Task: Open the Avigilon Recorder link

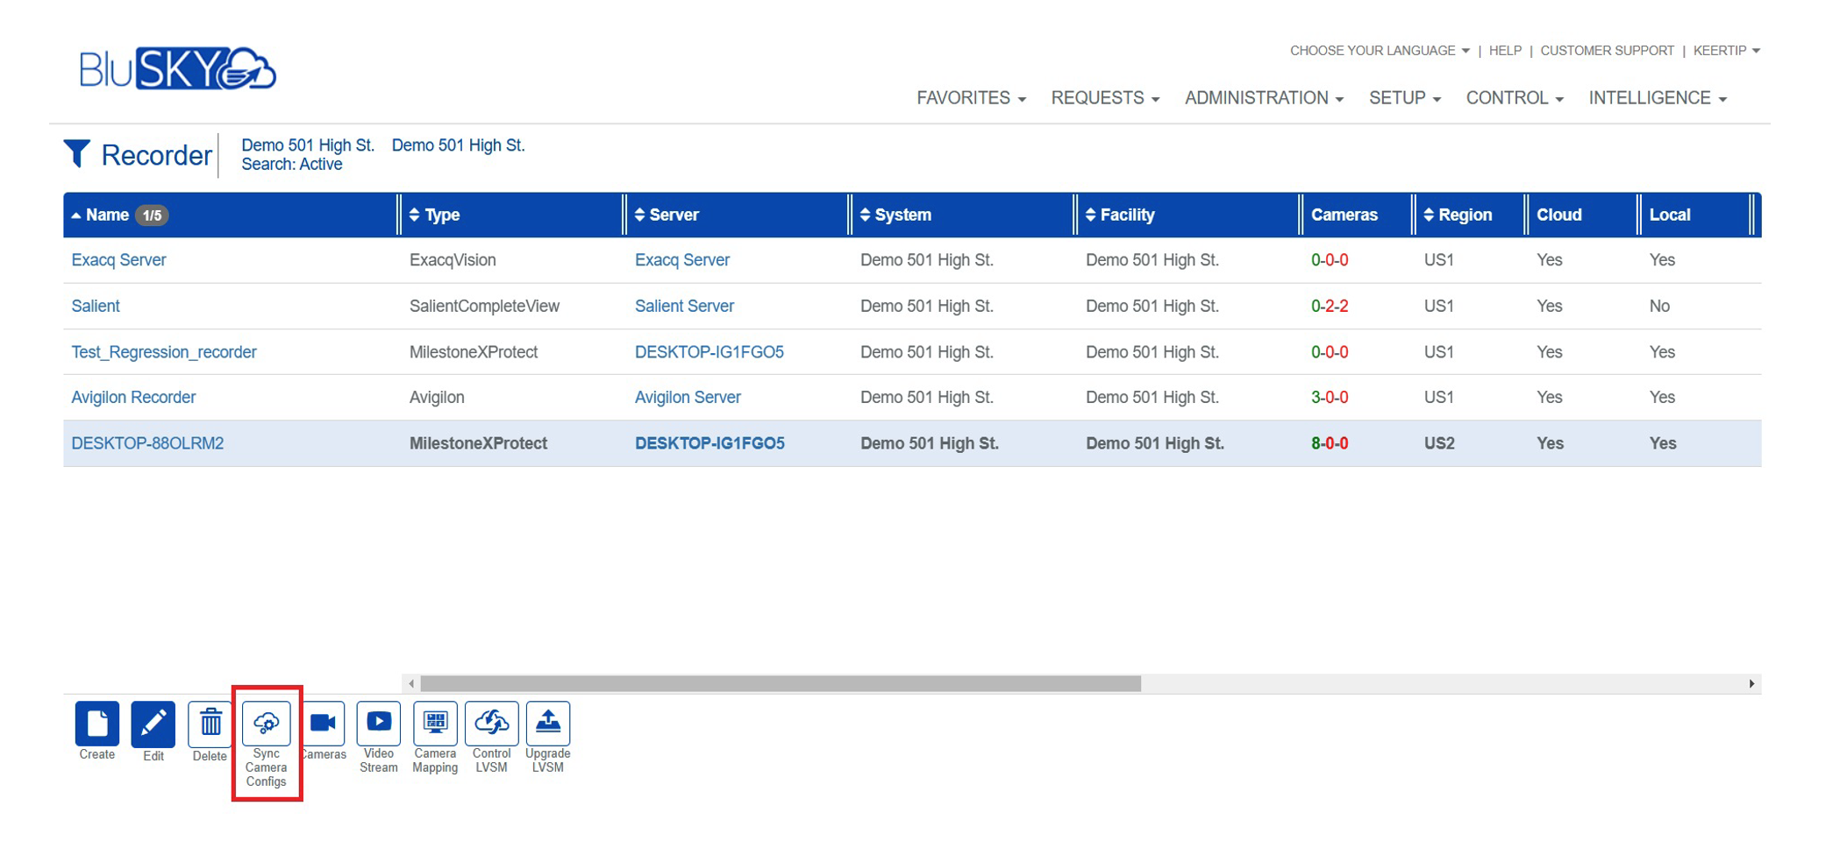Action: (x=133, y=398)
